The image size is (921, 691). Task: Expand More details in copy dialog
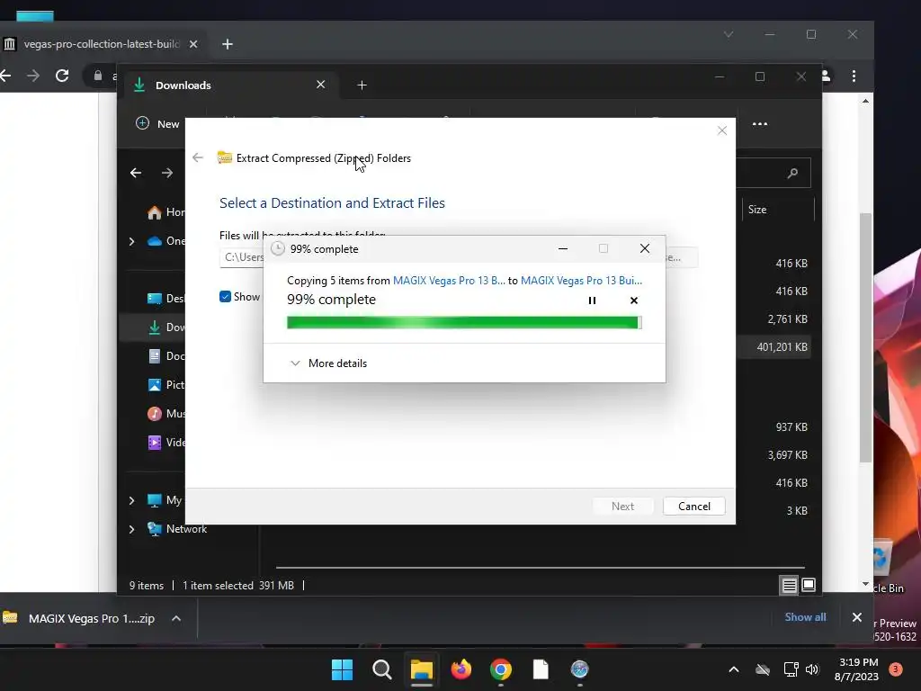point(328,363)
